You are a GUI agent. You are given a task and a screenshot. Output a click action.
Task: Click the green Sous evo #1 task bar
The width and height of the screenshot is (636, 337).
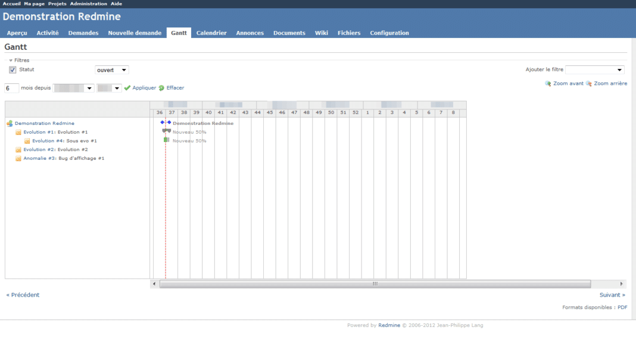coord(166,140)
